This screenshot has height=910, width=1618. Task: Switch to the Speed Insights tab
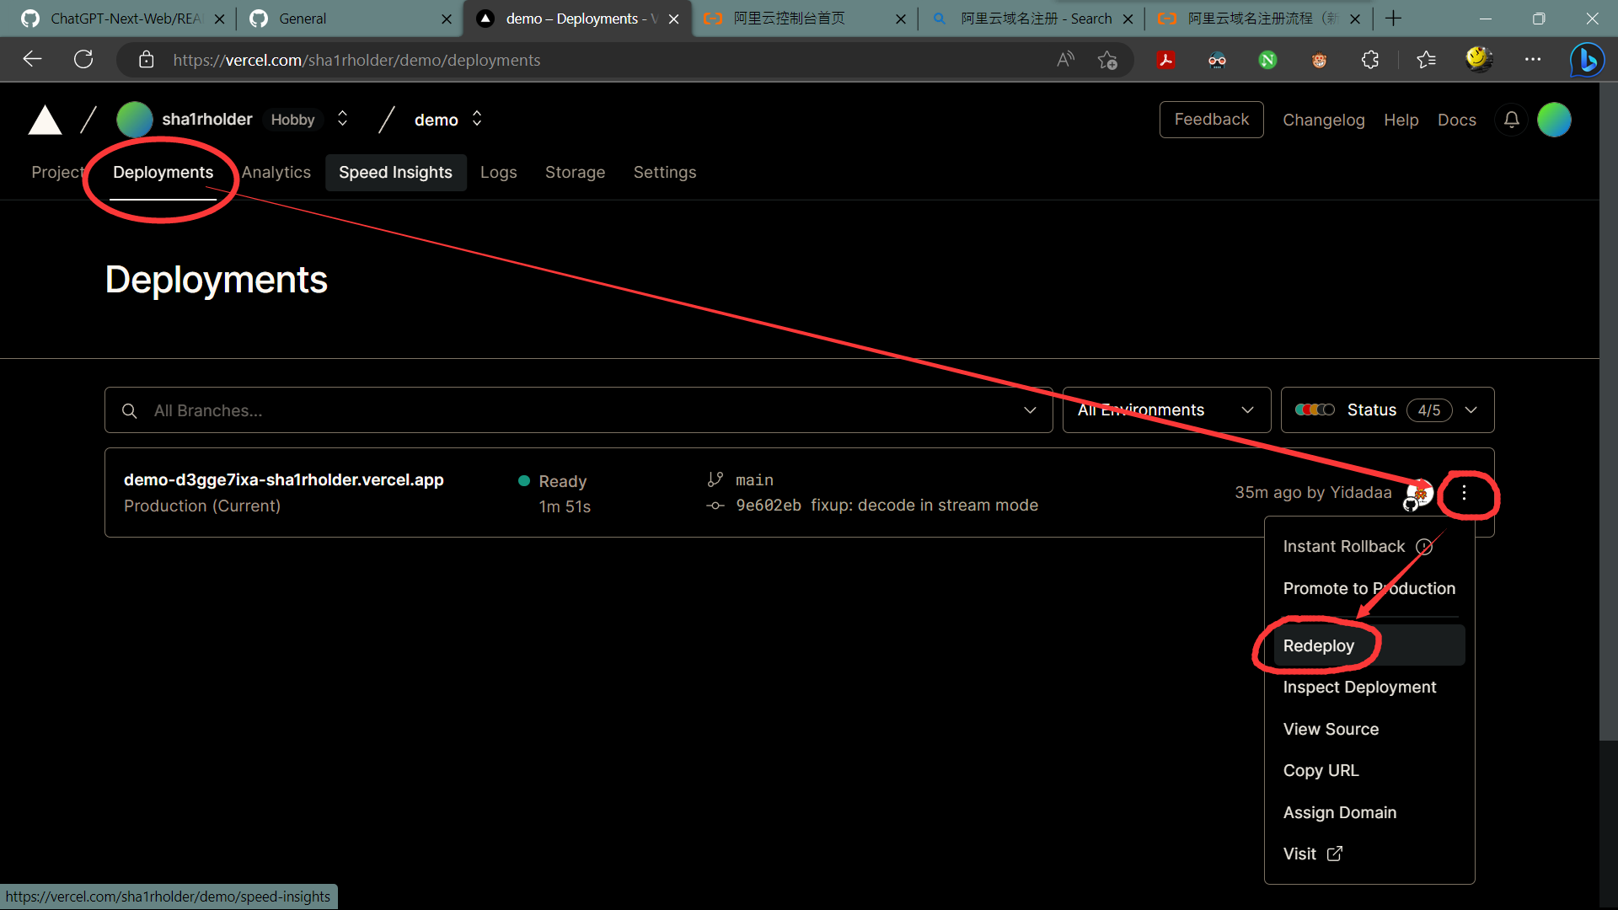(395, 173)
